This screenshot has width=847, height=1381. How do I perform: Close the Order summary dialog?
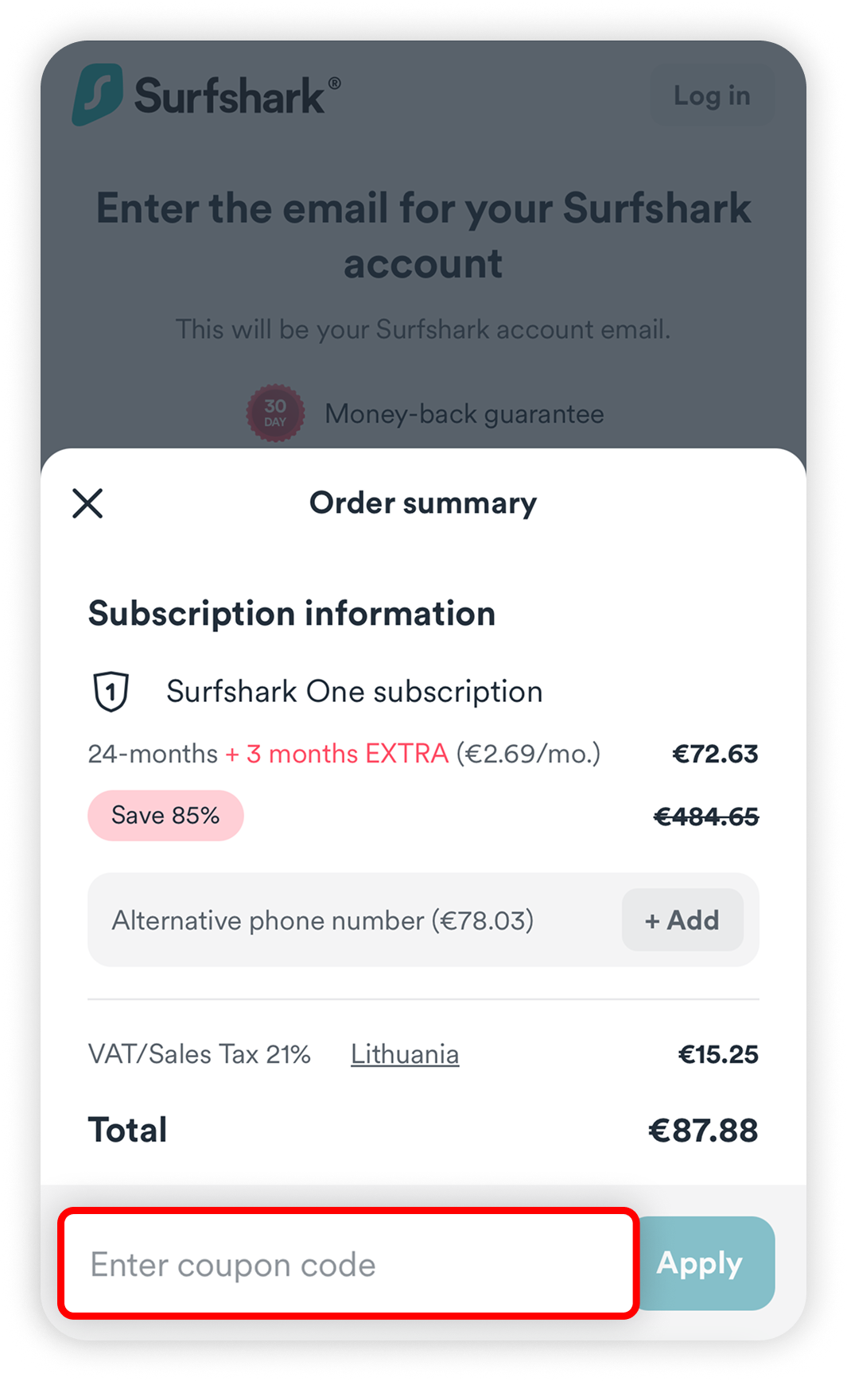(87, 503)
